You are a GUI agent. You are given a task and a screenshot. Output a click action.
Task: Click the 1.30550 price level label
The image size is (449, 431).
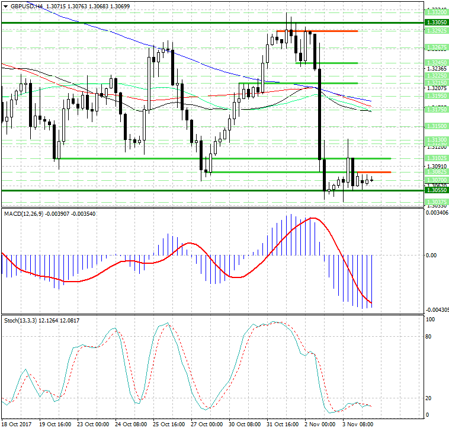click(x=436, y=190)
